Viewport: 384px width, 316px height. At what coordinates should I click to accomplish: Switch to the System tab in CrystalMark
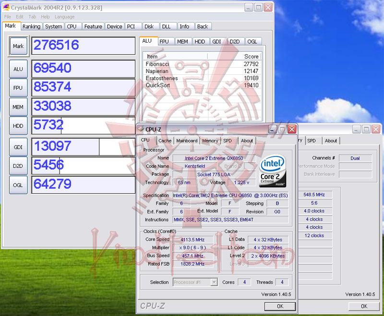[x=54, y=26]
